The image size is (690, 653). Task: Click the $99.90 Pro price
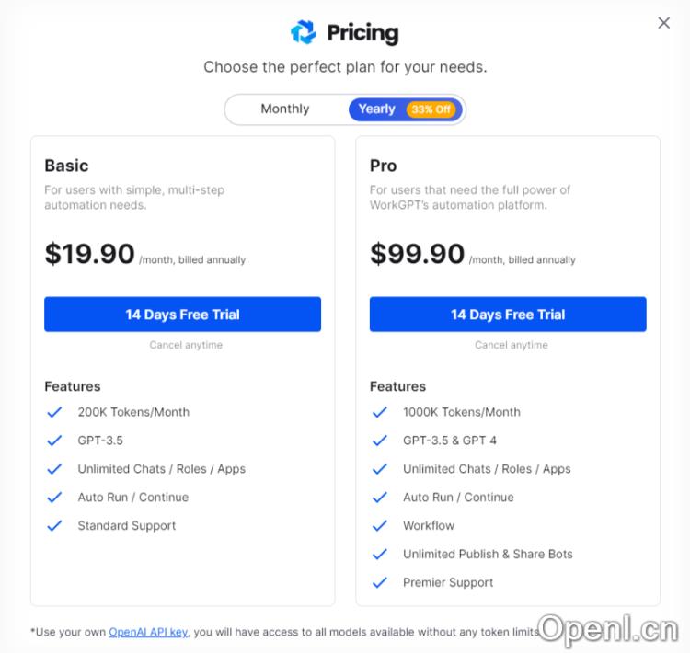click(x=417, y=254)
